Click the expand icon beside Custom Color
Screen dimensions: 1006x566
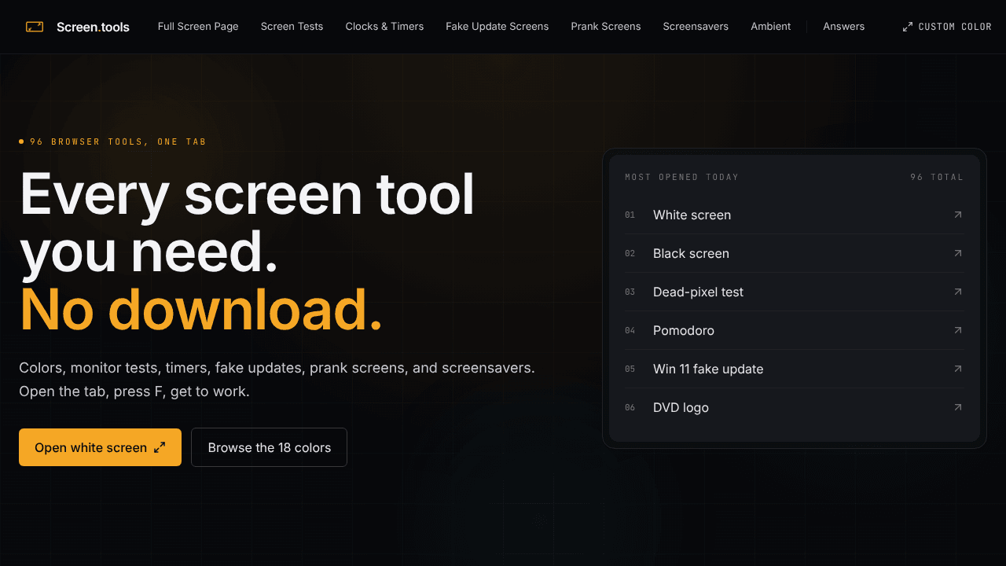coord(908,27)
